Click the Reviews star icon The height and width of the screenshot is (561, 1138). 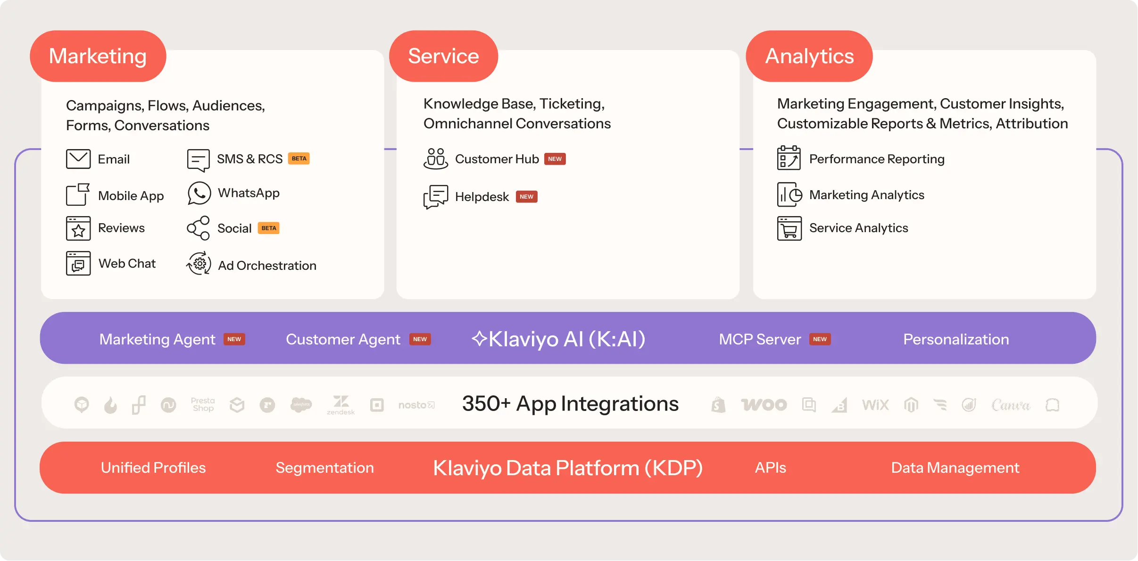click(x=78, y=228)
